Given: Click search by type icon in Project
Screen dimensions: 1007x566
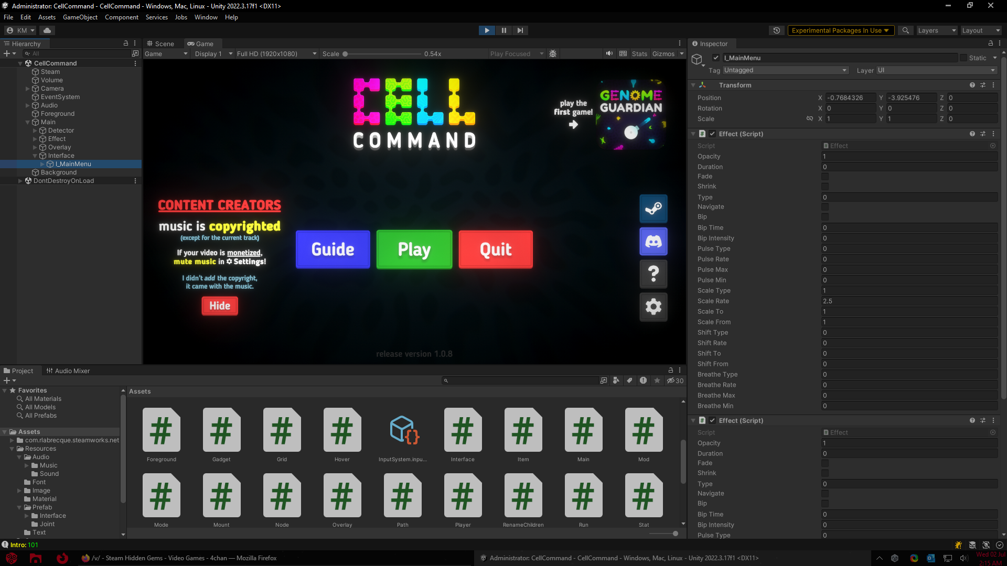Looking at the screenshot, I should point(616,380).
